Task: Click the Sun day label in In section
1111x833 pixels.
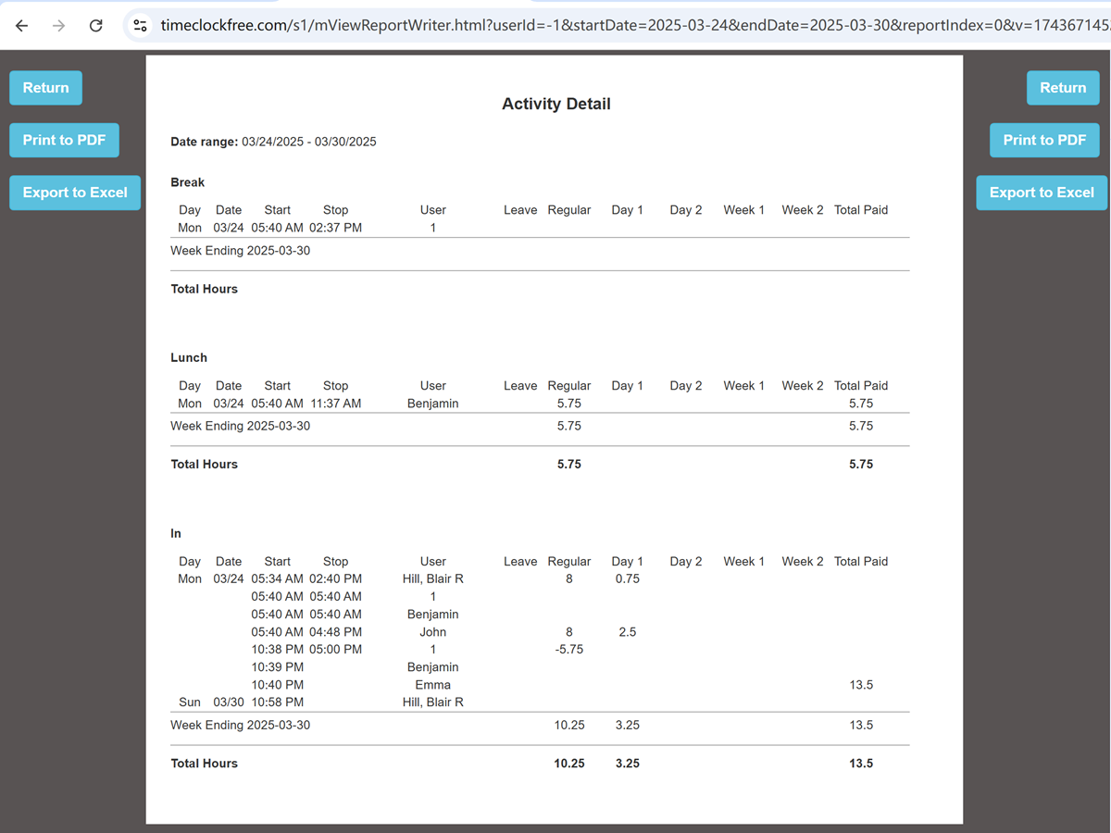Action: [x=190, y=702]
